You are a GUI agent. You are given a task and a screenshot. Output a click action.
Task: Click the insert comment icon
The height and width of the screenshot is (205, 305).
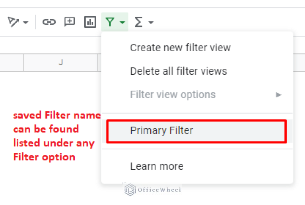[70, 22]
